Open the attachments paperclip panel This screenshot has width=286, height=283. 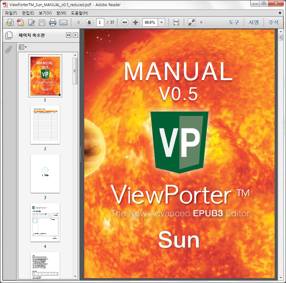[x=9, y=49]
